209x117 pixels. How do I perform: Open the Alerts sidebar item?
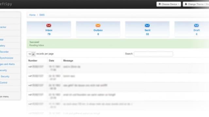pos(7,64)
